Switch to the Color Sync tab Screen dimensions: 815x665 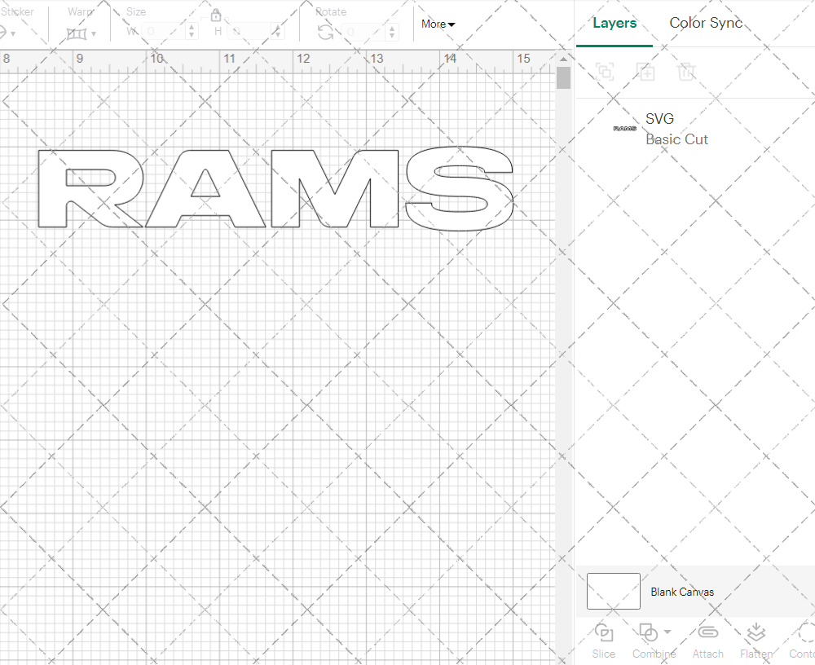point(705,23)
